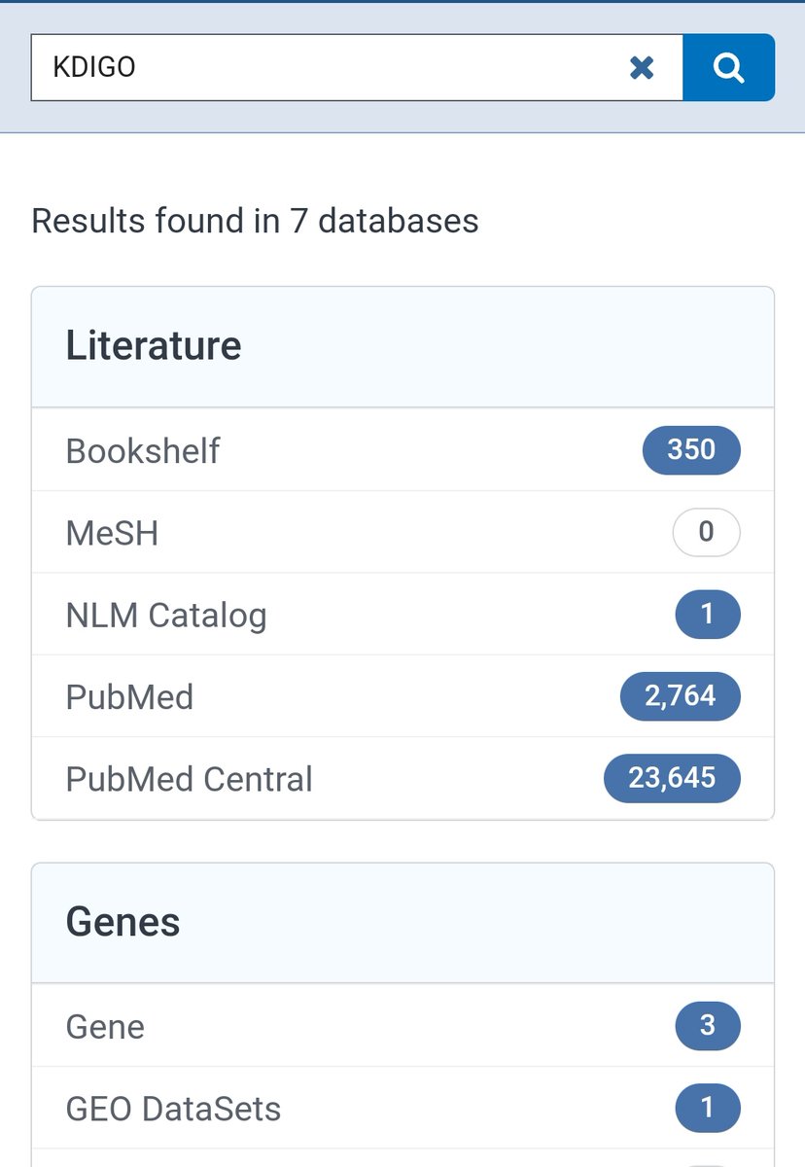Clear the KDIGO search text

pos(642,67)
